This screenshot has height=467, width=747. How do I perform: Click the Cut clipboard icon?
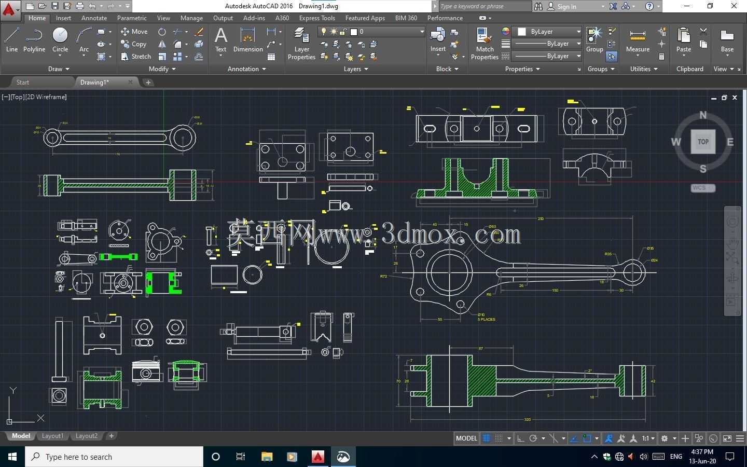(x=703, y=32)
